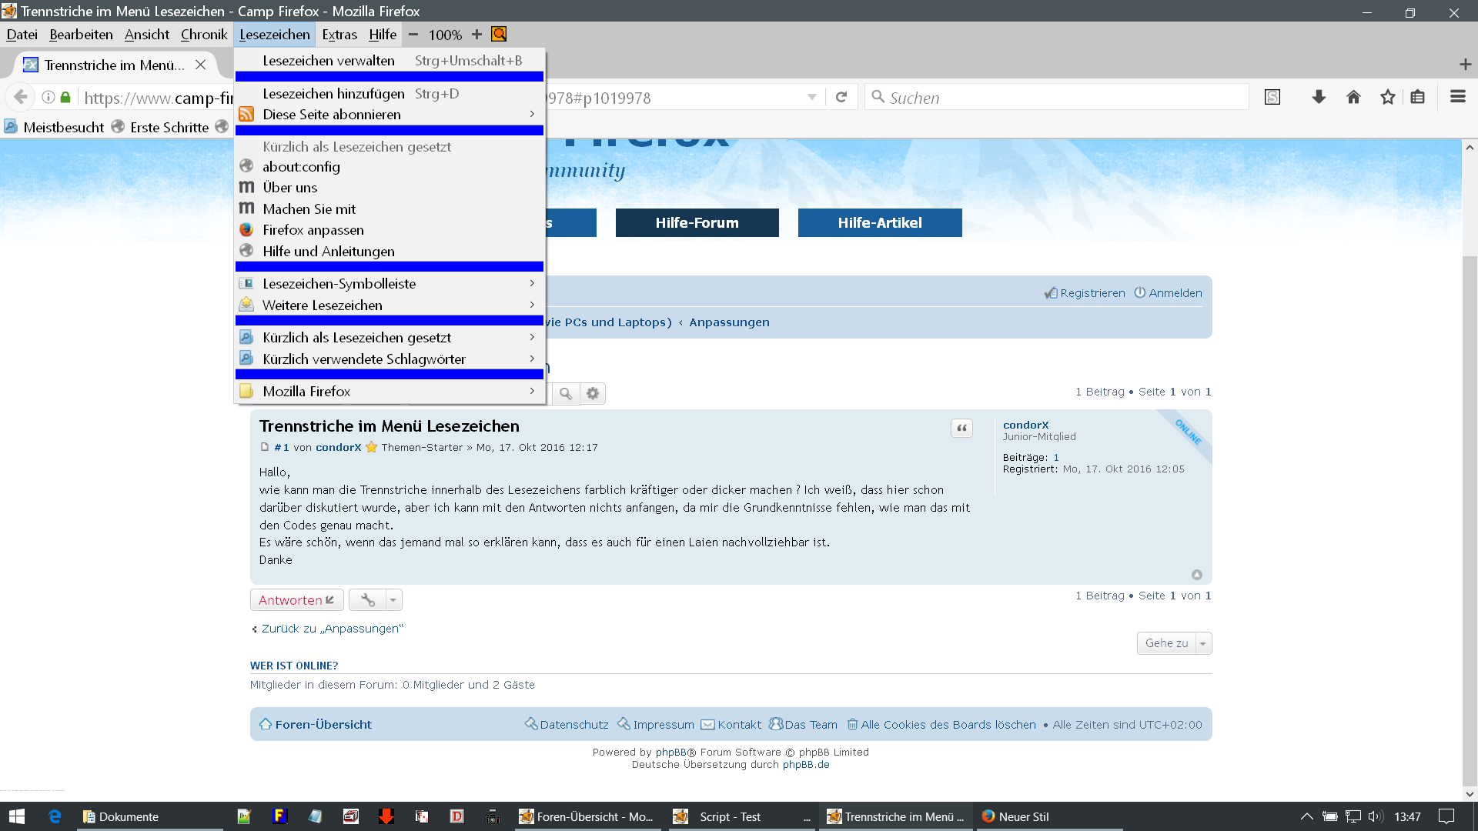Click the quote post icon
1478x831 pixels.
coord(961,429)
